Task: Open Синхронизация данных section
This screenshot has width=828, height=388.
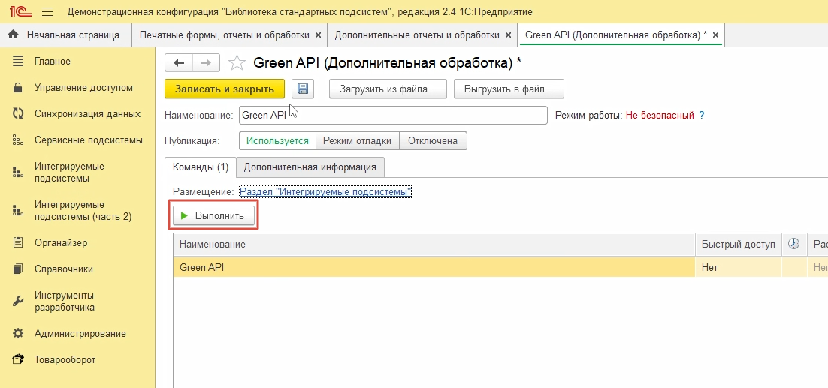Action: (x=87, y=114)
